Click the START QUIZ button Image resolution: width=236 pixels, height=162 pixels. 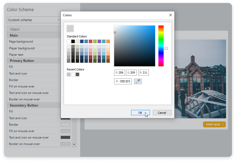tap(214, 124)
